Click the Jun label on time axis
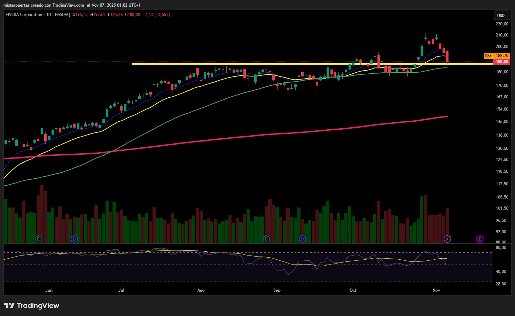515x316 pixels. pos(49,290)
